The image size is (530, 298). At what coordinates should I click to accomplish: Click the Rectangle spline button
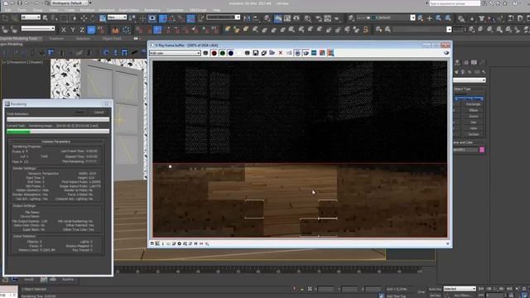pos(473,104)
